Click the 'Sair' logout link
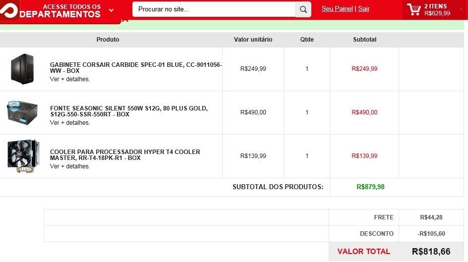468x262 pixels. tap(364, 9)
